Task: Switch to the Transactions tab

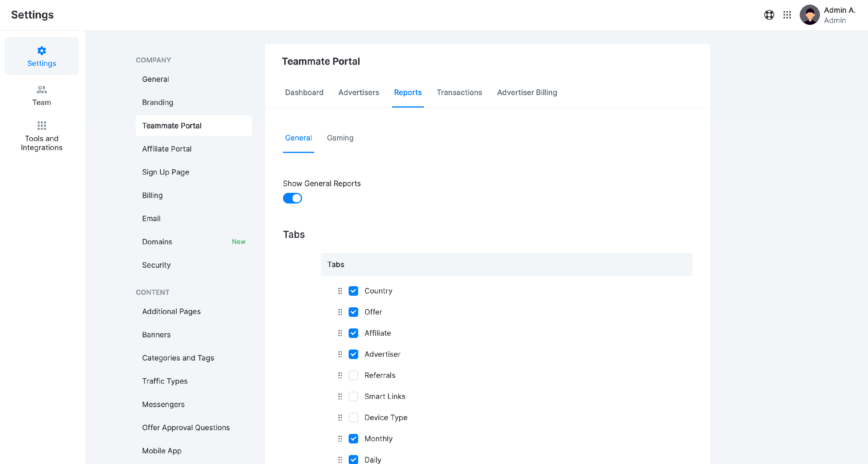Action: click(459, 93)
